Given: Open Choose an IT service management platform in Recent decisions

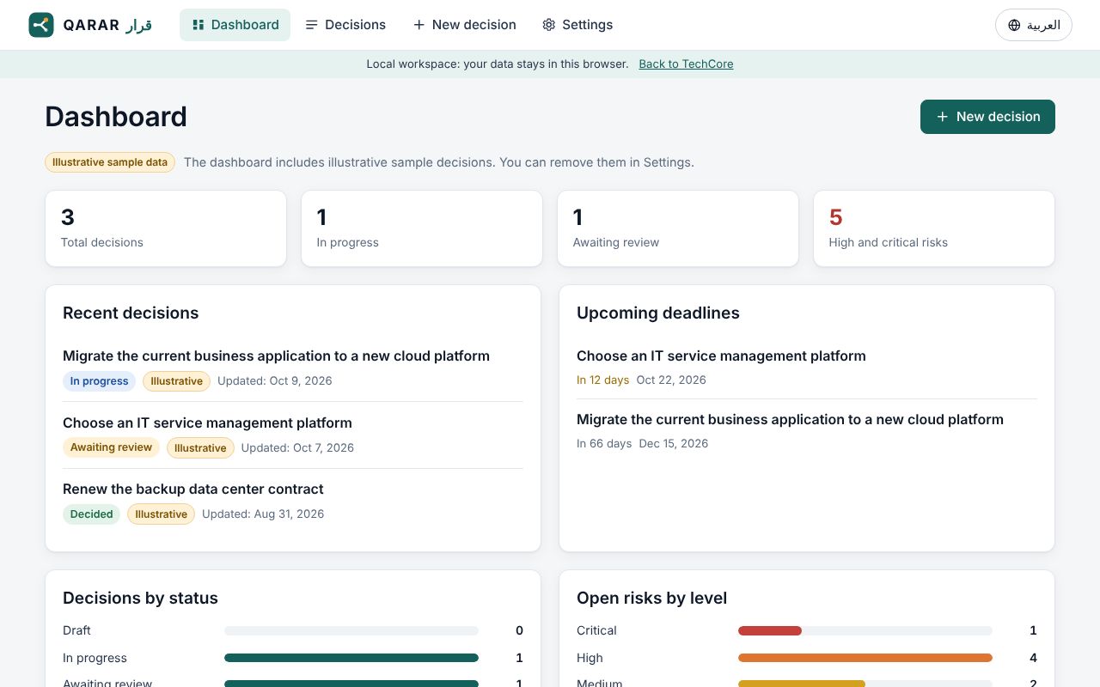Looking at the screenshot, I should (207, 423).
